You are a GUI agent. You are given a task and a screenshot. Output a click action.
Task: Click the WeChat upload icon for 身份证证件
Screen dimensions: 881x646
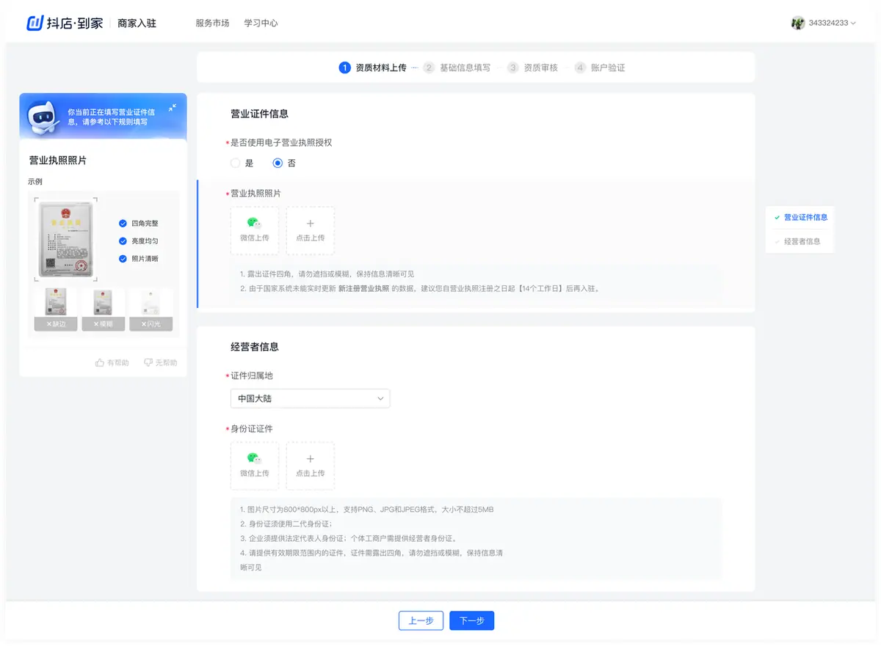tap(254, 458)
